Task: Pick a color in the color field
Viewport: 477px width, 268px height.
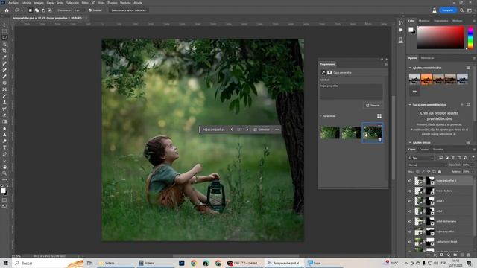Action: [x=440, y=37]
